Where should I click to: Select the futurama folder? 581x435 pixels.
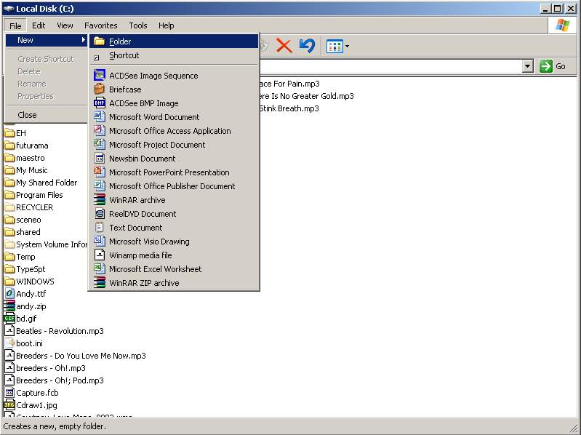[x=26, y=145]
